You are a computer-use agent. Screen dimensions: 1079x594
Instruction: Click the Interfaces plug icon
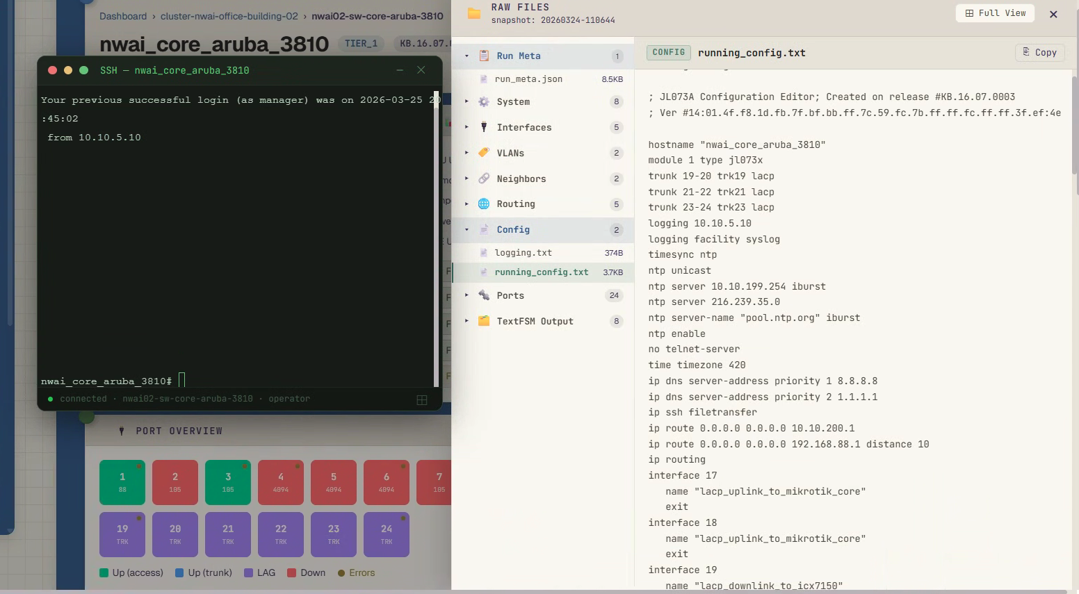tap(484, 127)
